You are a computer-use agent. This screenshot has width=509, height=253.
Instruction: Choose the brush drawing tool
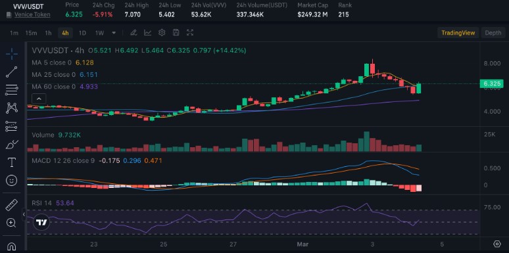coord(12,144)
